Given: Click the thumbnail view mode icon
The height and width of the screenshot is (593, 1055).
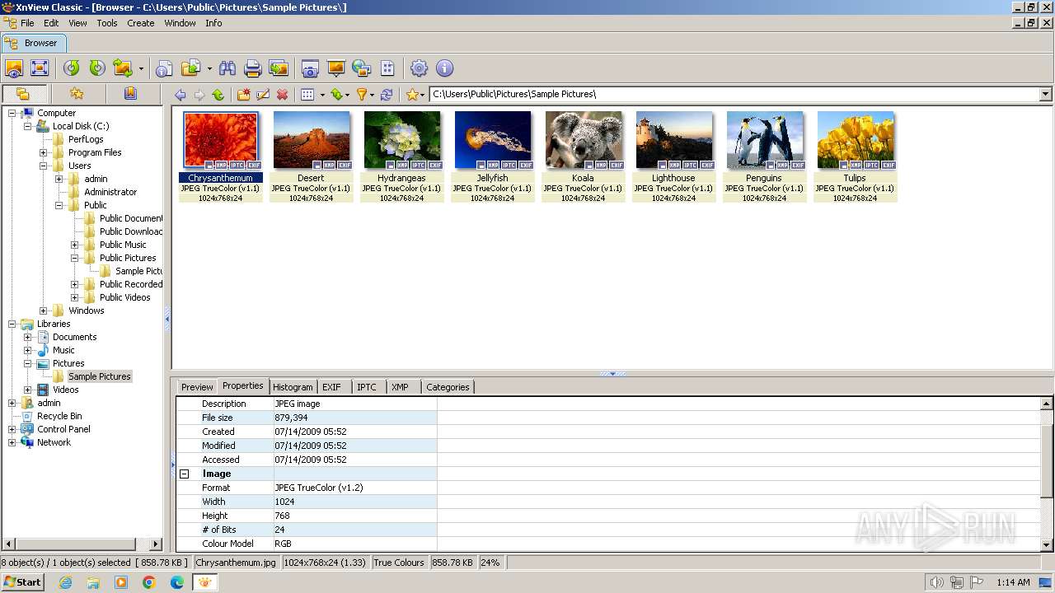Looking at the screenshot, I should tap(307, 95).
